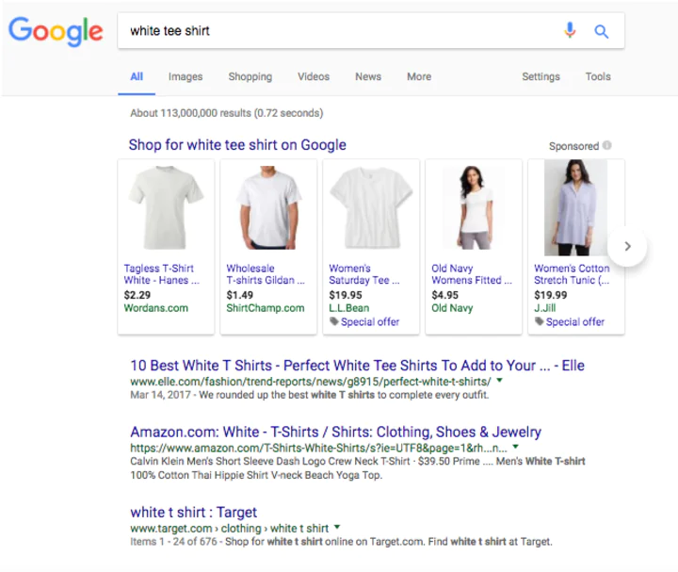Open the Videos results tab

314,77
